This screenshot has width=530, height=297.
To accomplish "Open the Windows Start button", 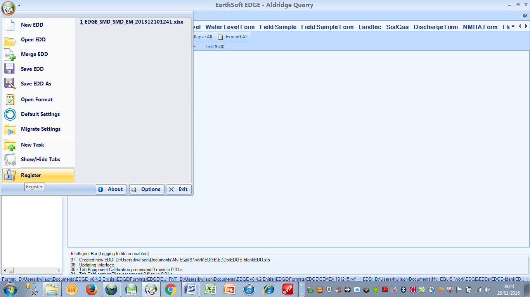I will (10, 289).
